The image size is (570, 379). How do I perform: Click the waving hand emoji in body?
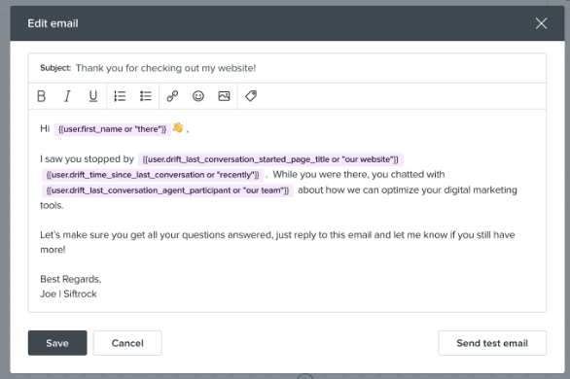178,127
